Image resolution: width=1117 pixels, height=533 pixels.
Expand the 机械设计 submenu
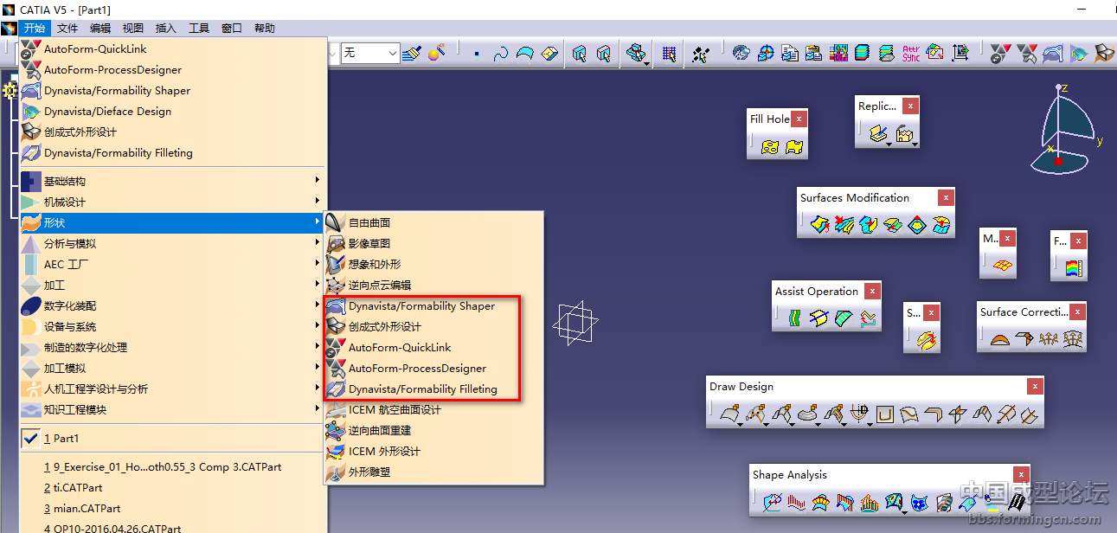(x=65, y=202)
